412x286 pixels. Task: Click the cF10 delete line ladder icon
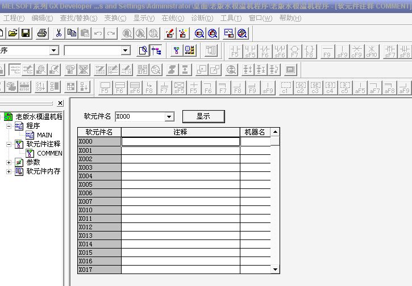371,51
